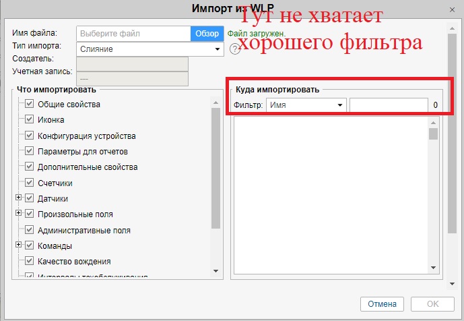The image size is (464, 321).
Task: Expand the Датчики tree node
Action: [x=18, y=198]
